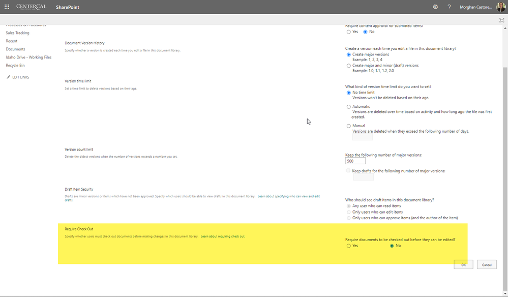
Task: Open the app launcher waffle icon
Action: [x=7, y=7]
